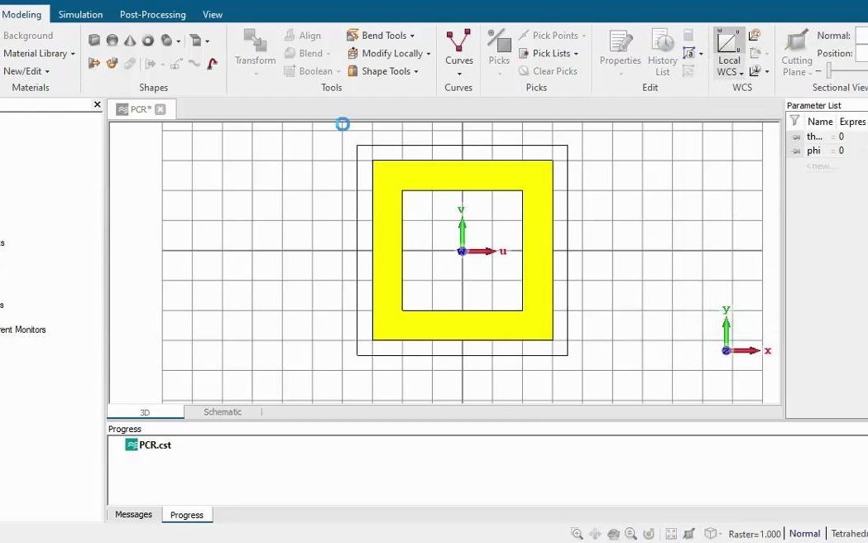
Task: Create a torus shape
Action: pyautogui.click(x=148, y=40)
